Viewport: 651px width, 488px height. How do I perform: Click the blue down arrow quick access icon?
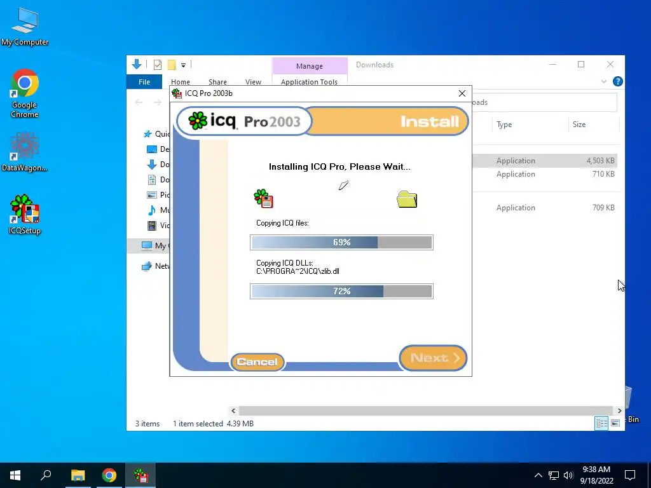tap(137, 64)
